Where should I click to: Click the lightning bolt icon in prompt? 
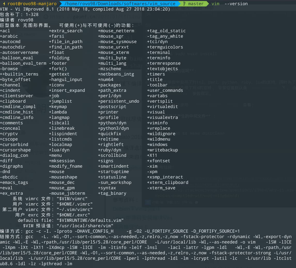(x=4, y=4)
